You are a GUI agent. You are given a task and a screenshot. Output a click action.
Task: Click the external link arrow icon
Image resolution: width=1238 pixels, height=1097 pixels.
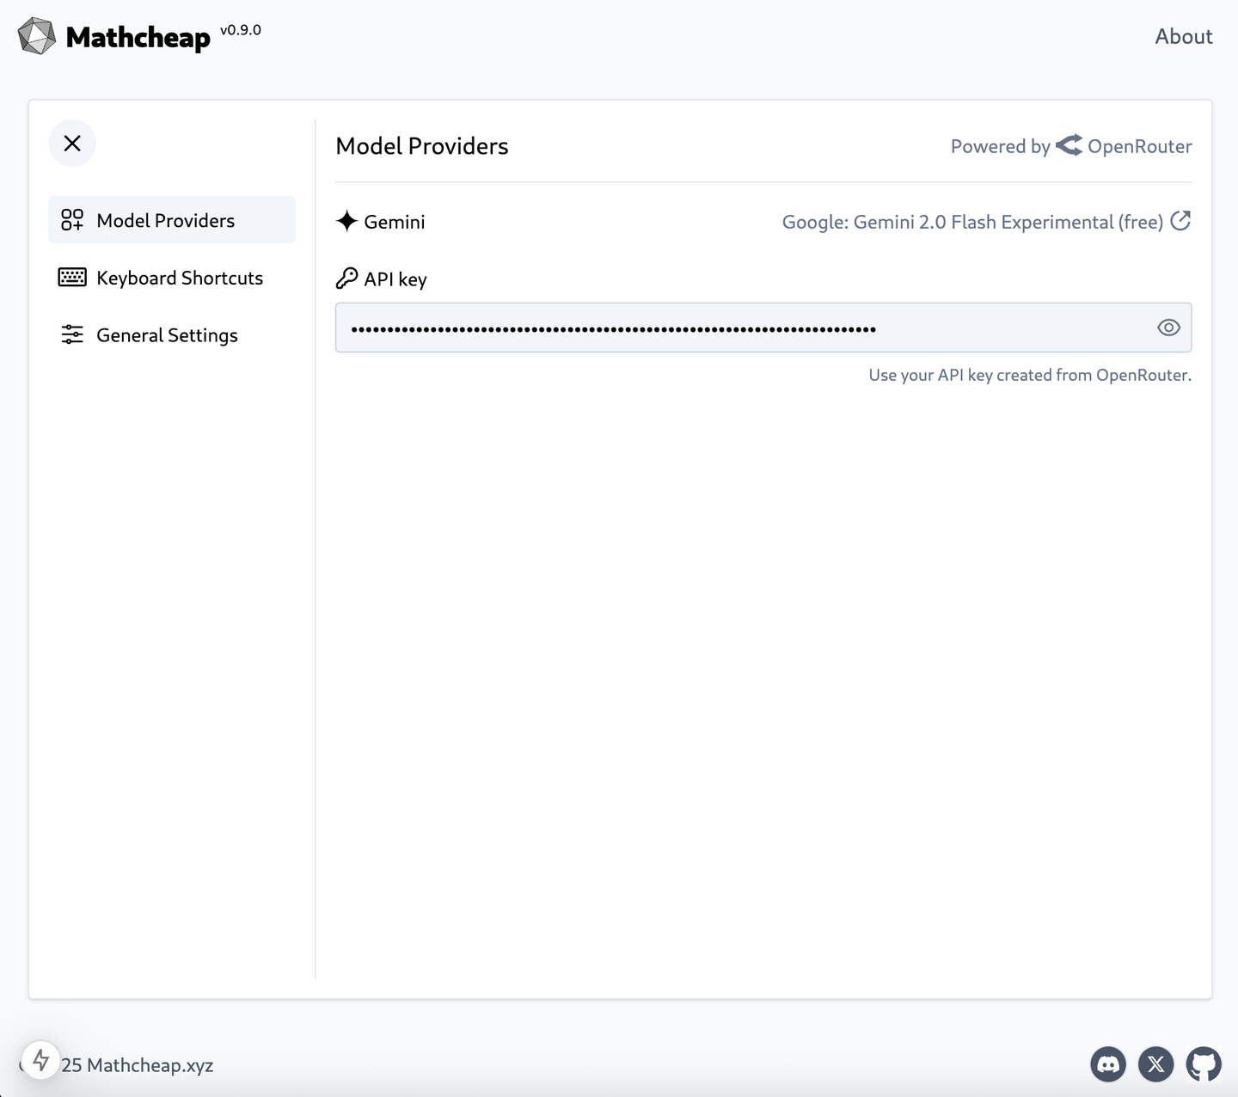pos(1181,221)
